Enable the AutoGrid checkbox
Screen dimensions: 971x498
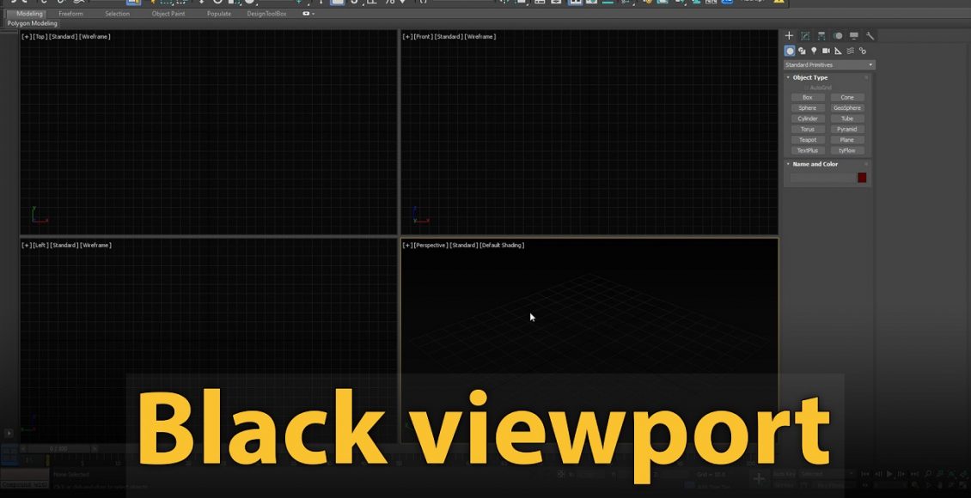(806, 88)
